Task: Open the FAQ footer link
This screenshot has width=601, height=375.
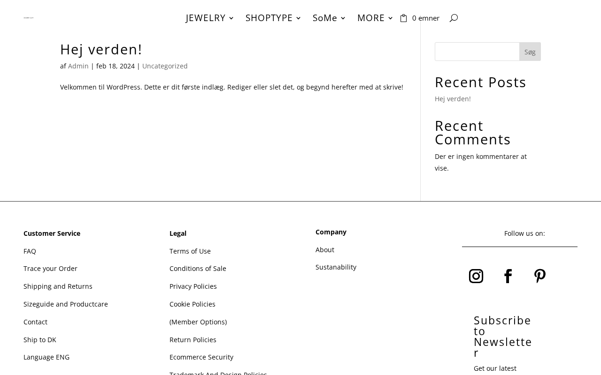Action: click(30, 251)
